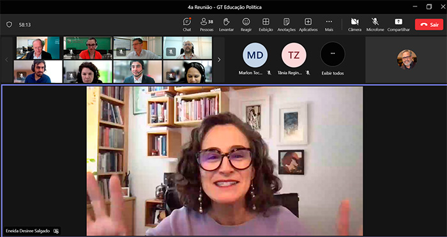Show the Pessoas participant list
The image size is (447, 237).
207,24
